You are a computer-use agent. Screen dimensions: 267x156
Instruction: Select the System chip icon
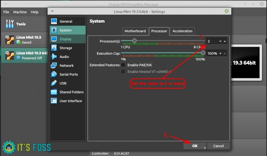pyautogui.click(x=54, y=30)
